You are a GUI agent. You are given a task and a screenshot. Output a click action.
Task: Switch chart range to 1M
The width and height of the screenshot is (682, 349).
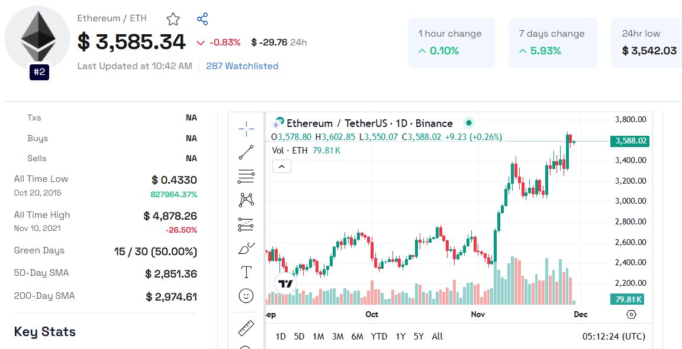point(319,337)
